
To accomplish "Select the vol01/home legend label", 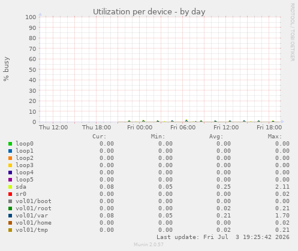I will (x=34, y=223).
